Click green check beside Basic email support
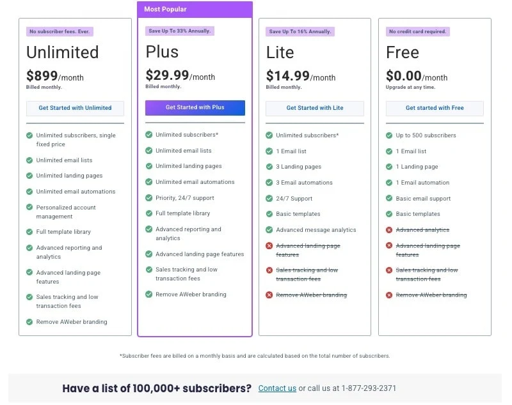This screenshot has width=512, height=405. coord(389,199)
